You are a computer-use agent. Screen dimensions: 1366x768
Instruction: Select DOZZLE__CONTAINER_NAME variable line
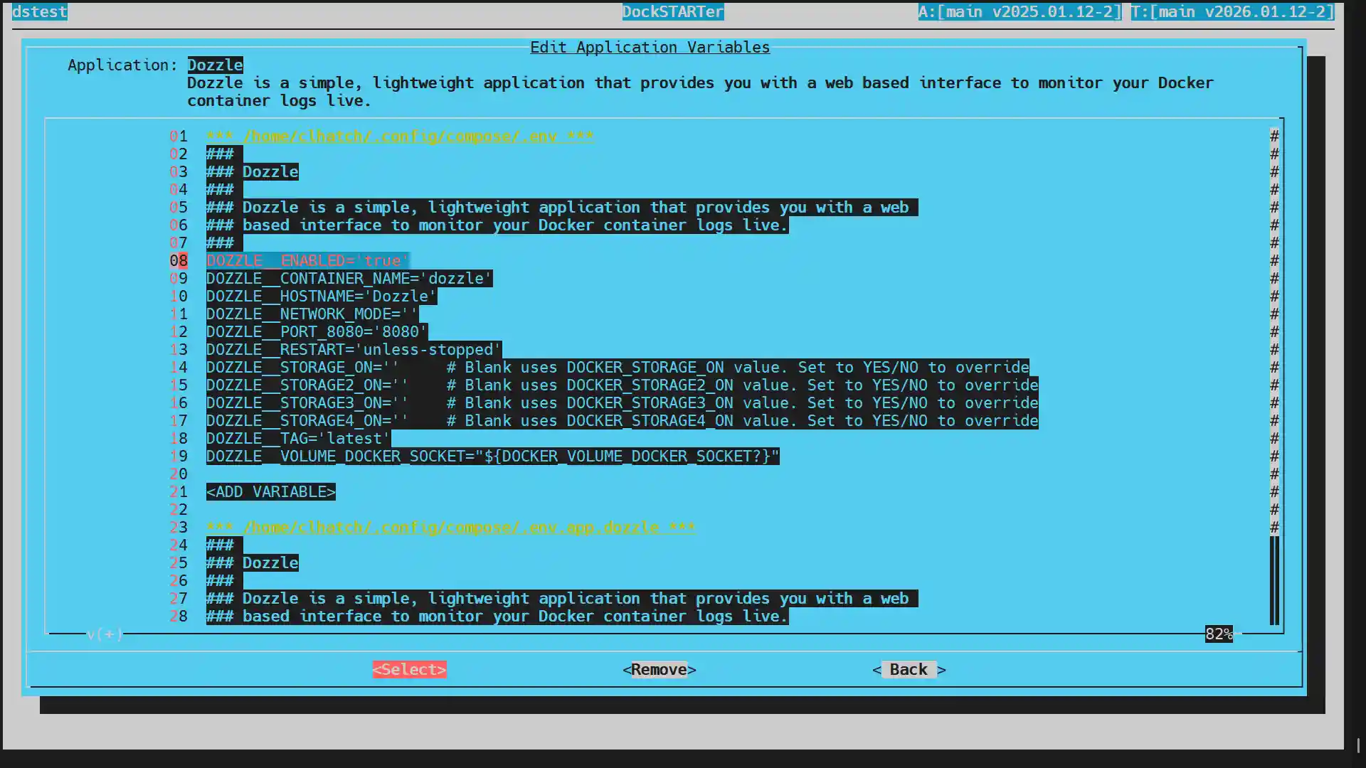349,278
